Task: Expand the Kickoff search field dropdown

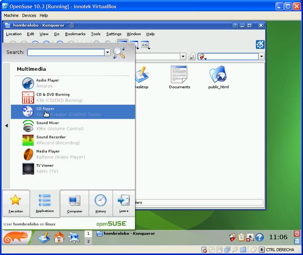Action: tap(108, 53)
